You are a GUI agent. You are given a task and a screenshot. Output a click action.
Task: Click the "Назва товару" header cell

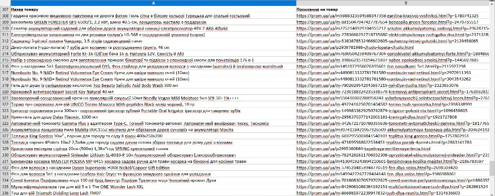(153, 9)
